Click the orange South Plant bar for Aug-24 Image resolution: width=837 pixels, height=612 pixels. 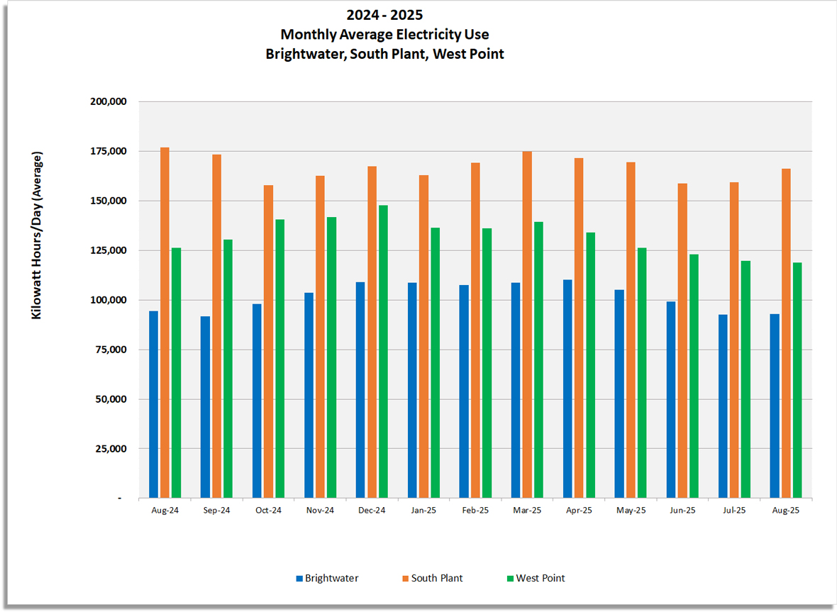click(165, 323)
